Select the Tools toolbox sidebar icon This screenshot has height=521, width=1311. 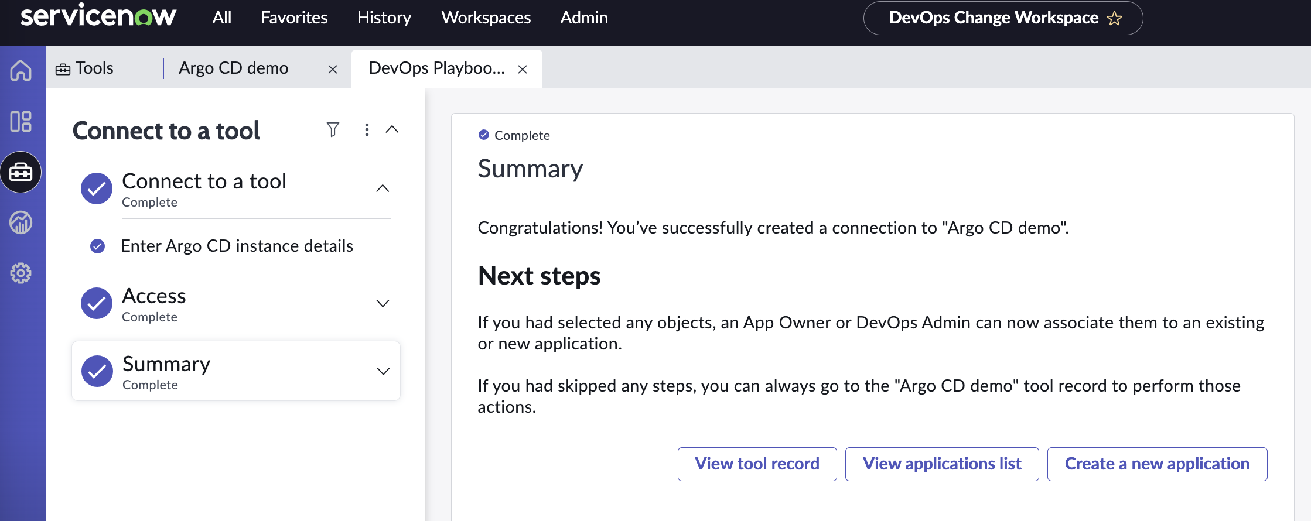tap(21, 172)
